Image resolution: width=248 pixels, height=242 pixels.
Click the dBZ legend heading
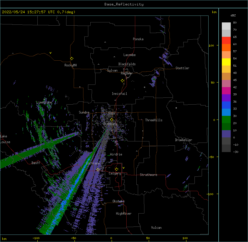(x=233, y=16)
